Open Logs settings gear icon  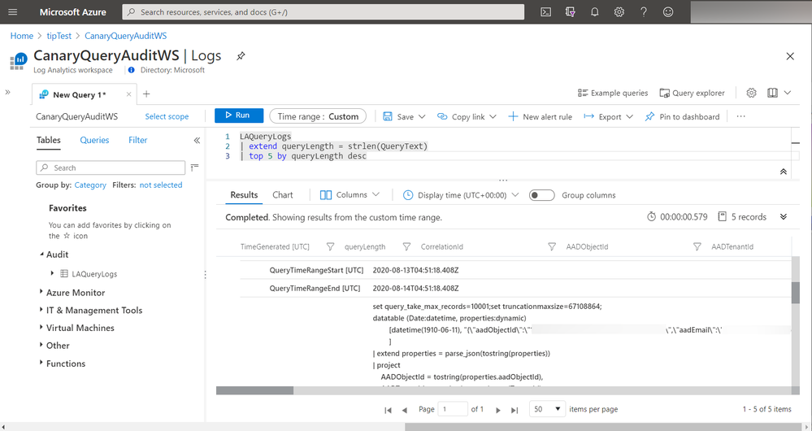pos(751,93)
